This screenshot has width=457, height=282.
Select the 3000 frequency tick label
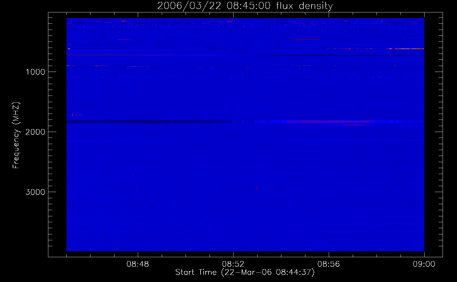[35, 192]
